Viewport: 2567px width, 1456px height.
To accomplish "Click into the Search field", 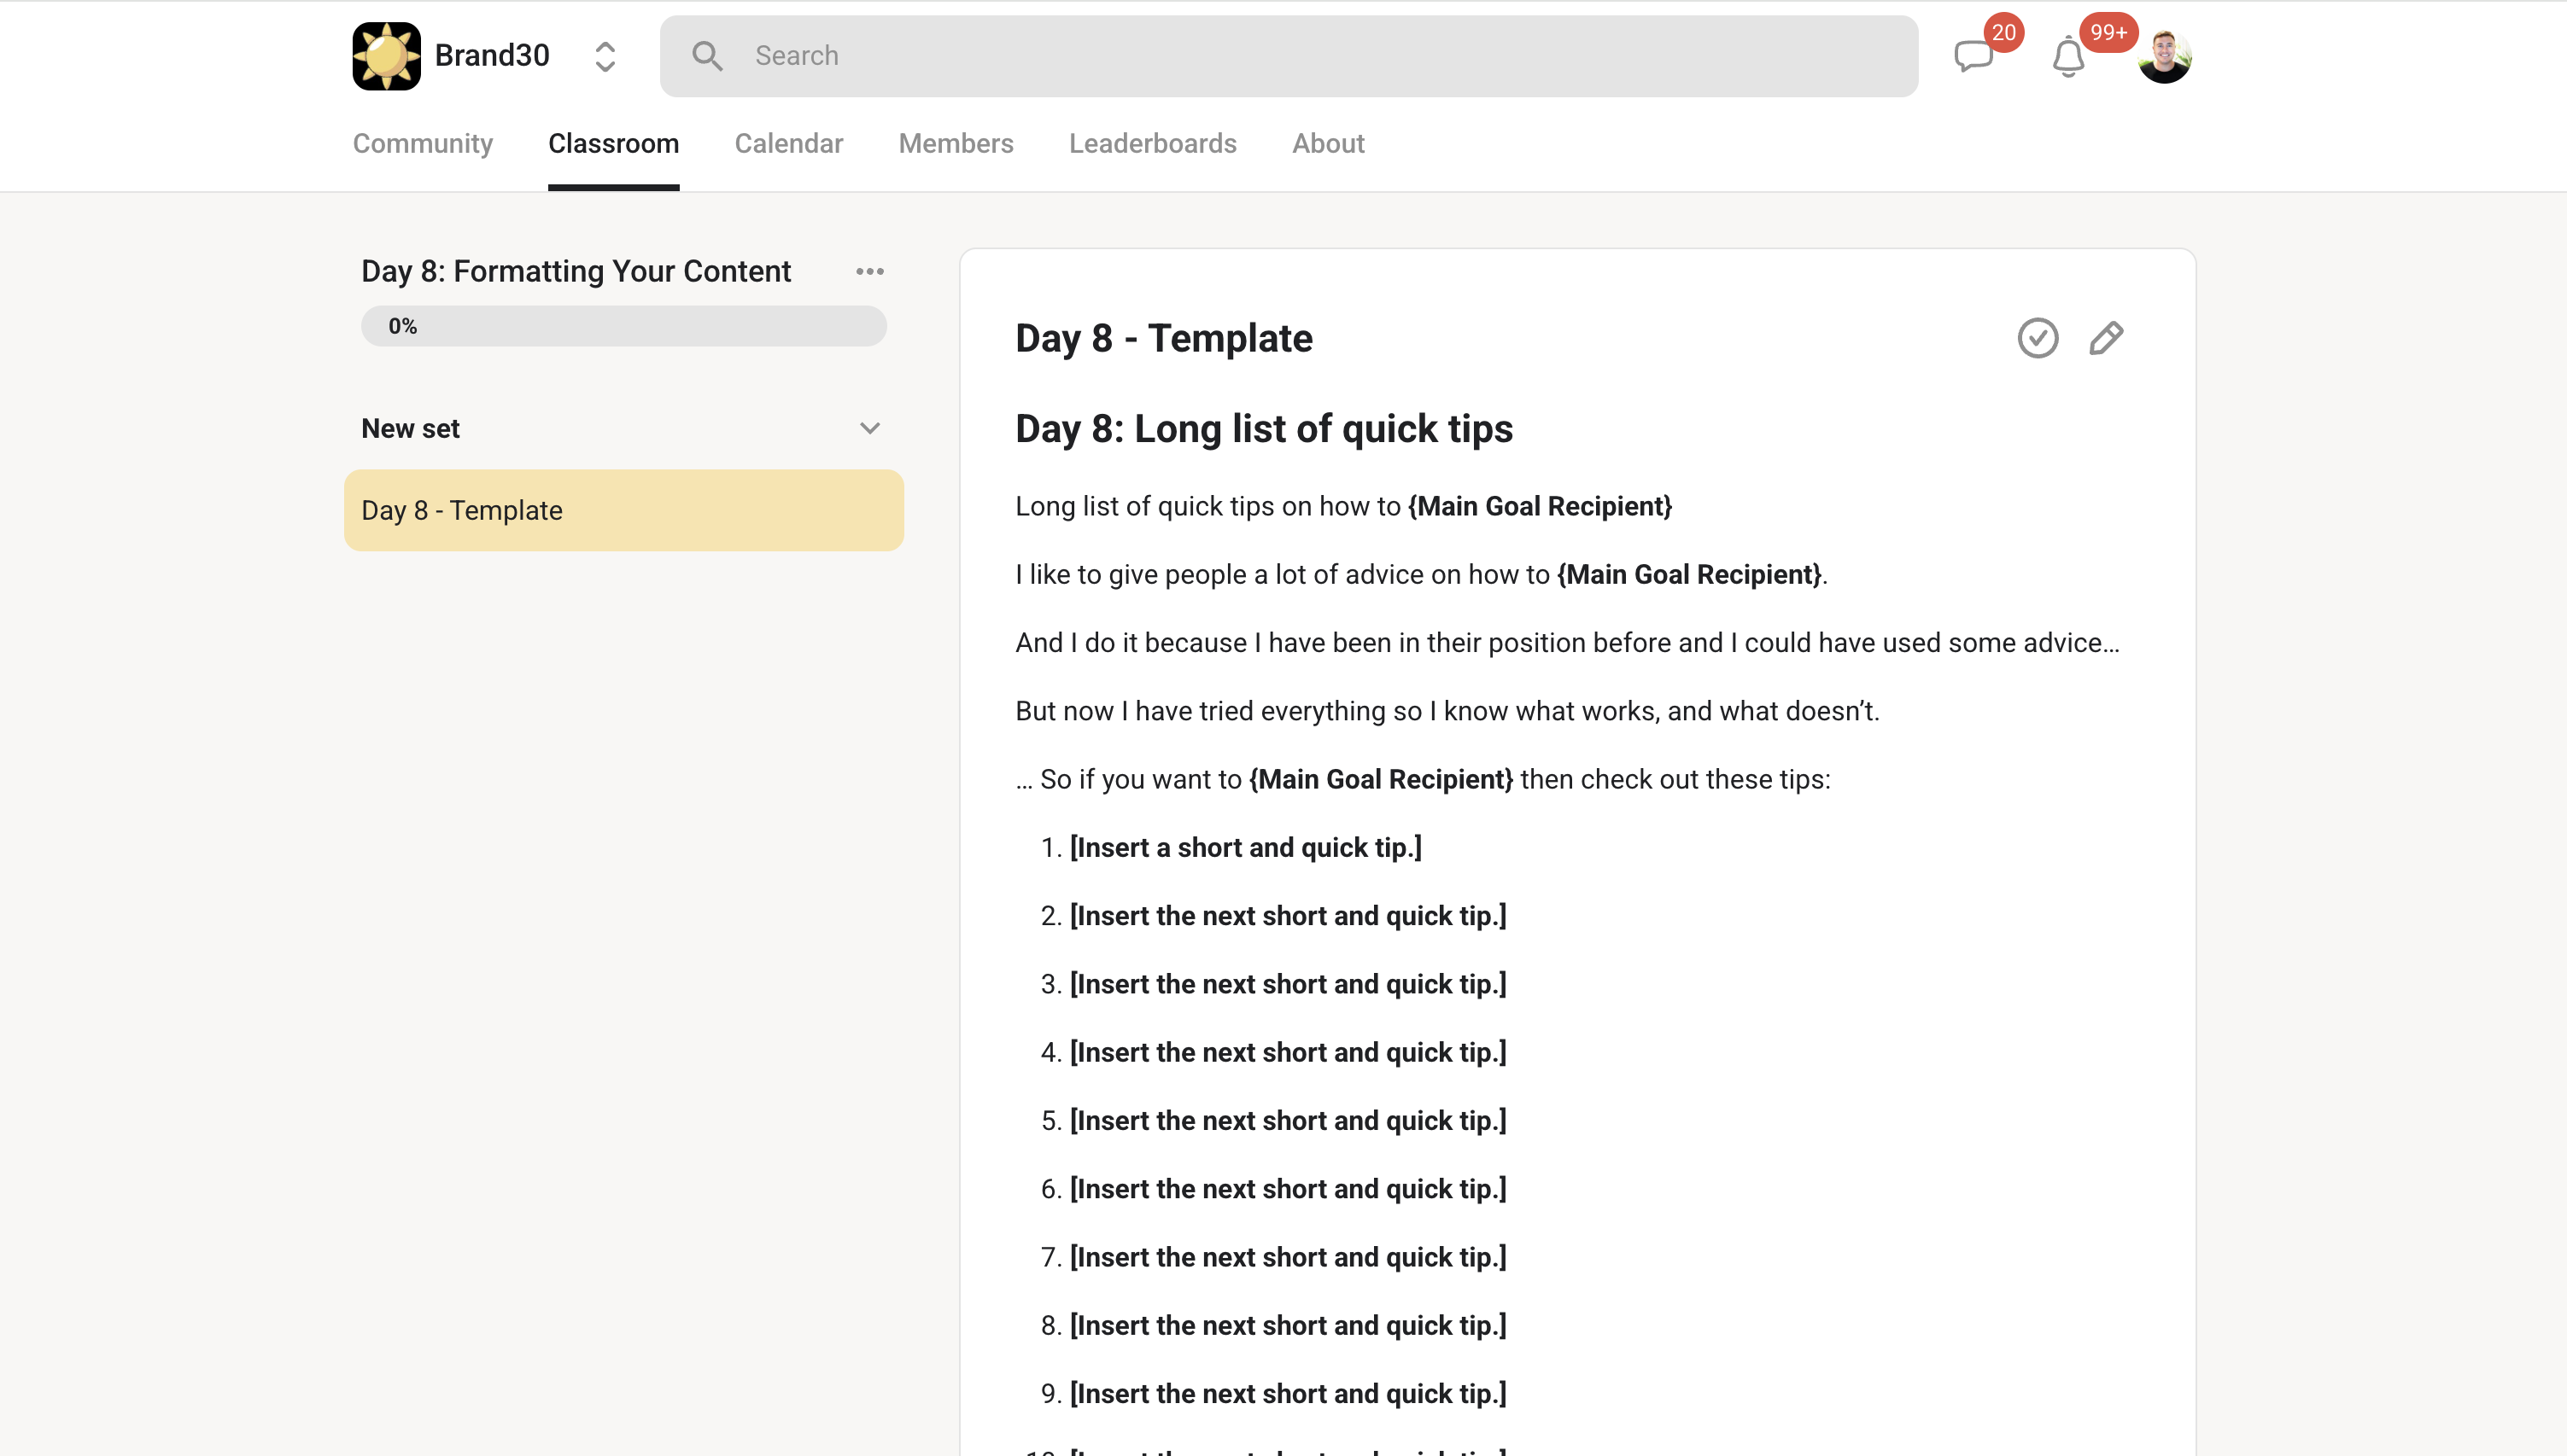I will coord(1301,56).
